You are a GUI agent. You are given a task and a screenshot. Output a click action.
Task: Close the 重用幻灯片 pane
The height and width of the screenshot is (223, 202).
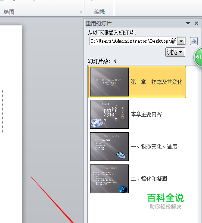tap(196, 23)
